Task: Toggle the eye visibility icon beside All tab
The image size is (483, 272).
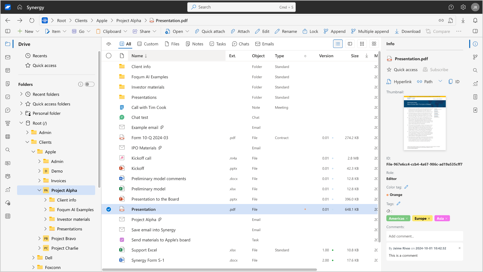Action: tap(109, 44)
